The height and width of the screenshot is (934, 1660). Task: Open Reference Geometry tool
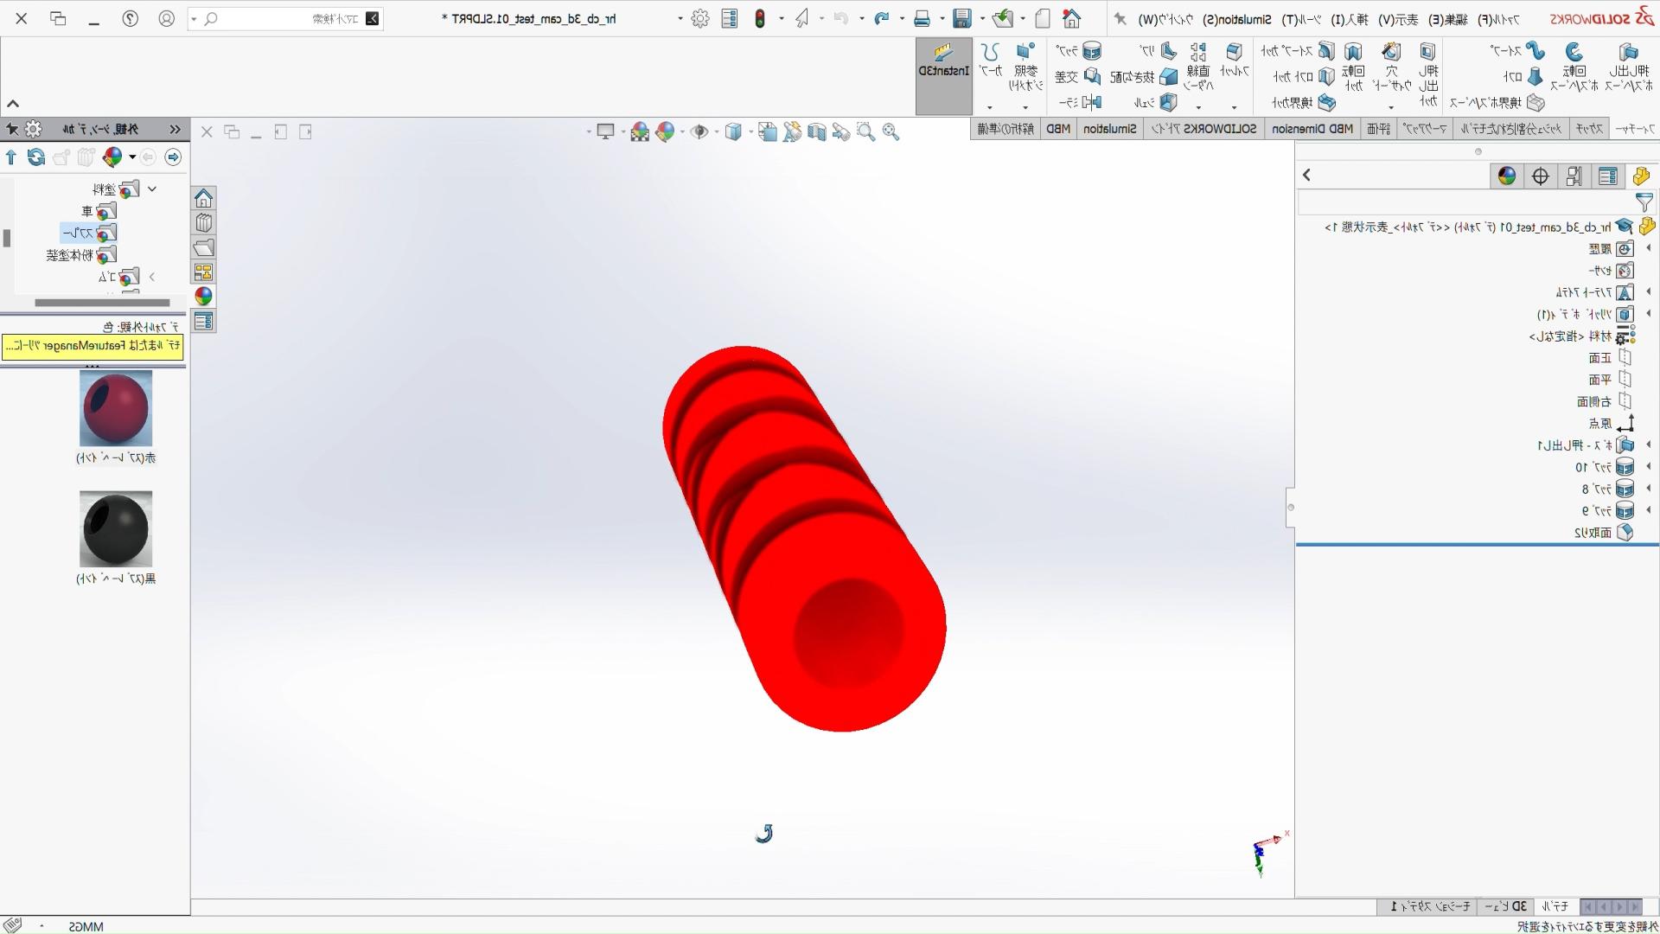click(x=1025, y=67)
